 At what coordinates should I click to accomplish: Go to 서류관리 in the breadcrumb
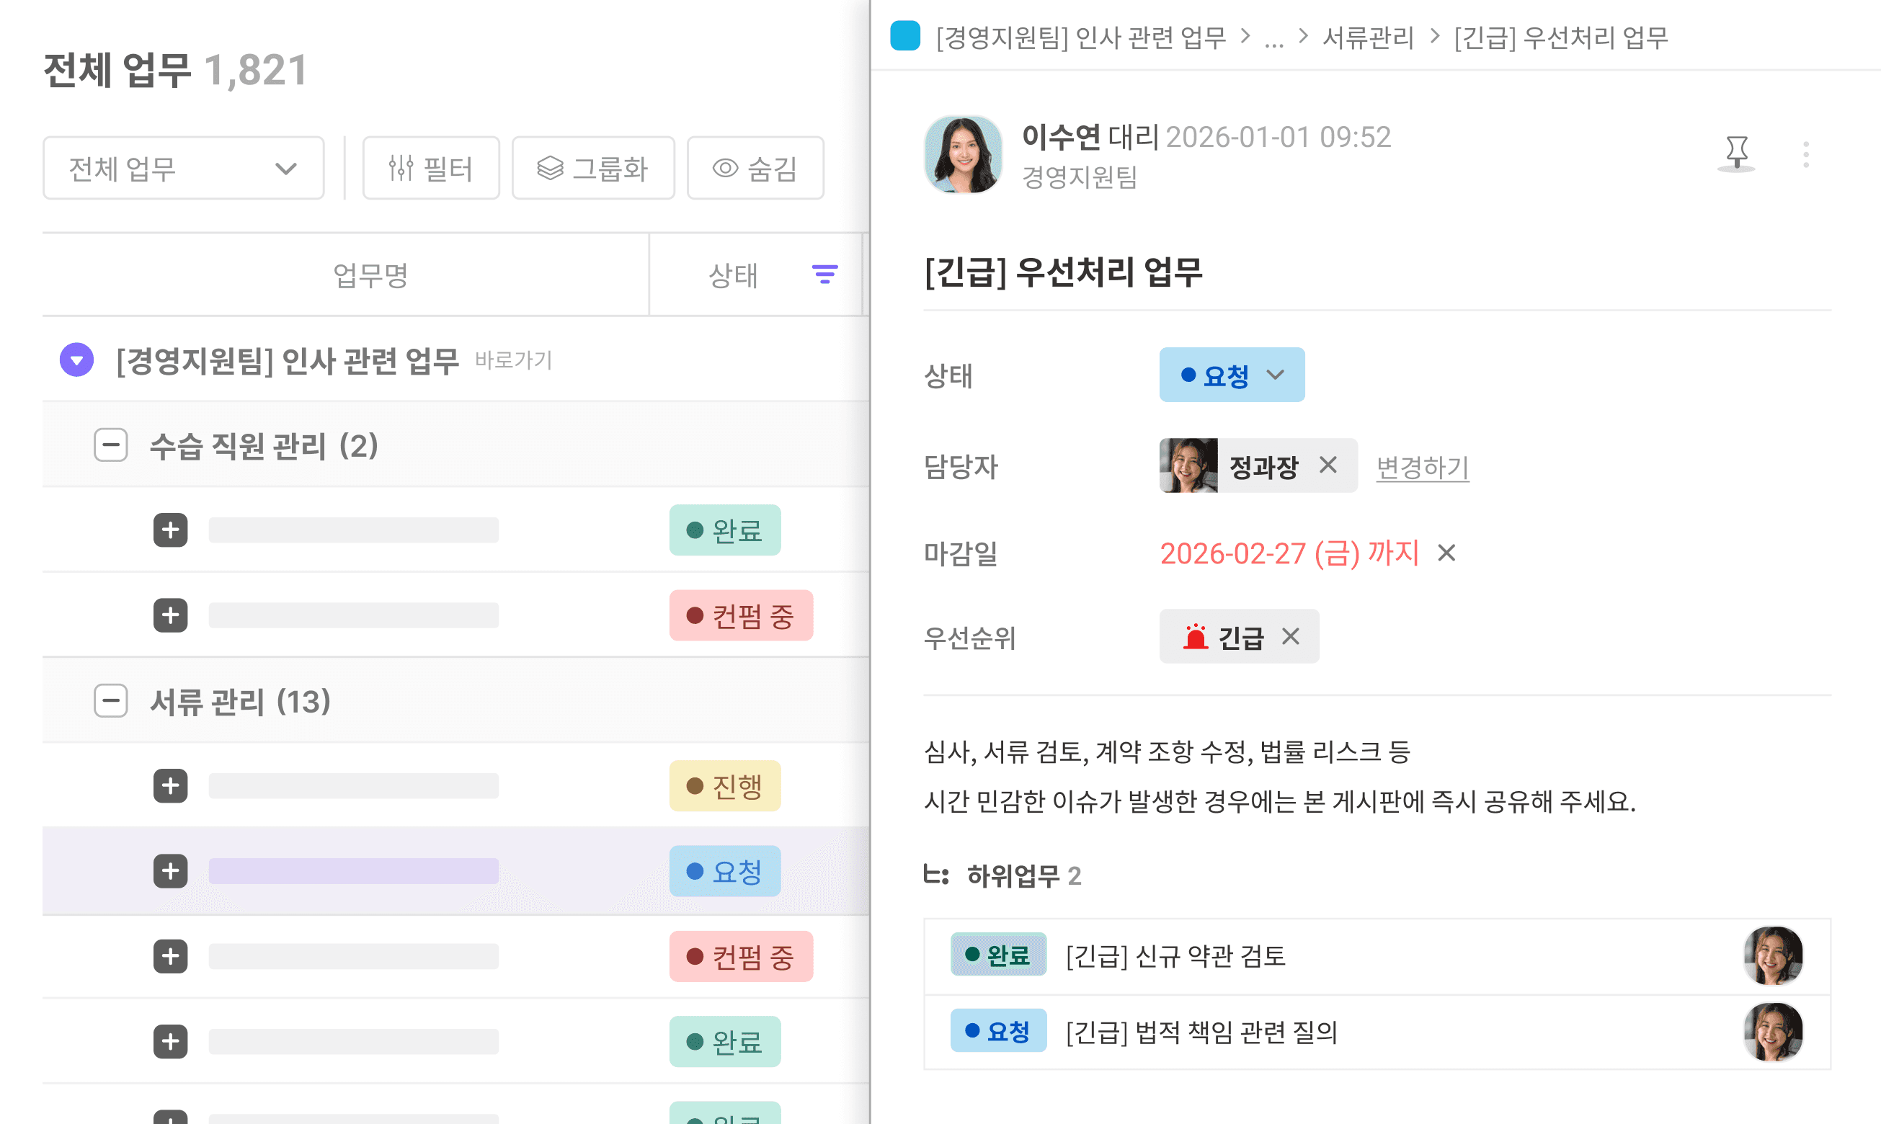(x=1367, y=37)
